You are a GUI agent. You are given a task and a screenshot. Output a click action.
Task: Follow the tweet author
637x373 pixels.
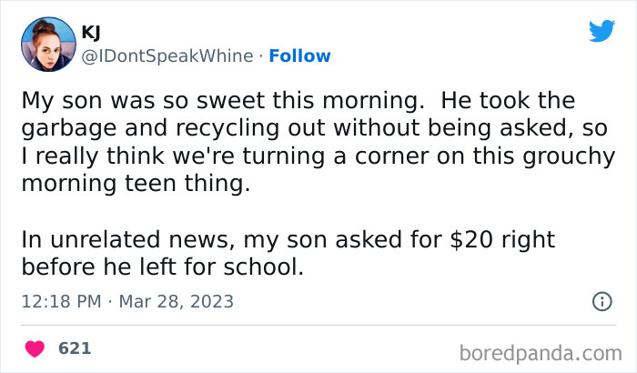click(x=301, y=56)
